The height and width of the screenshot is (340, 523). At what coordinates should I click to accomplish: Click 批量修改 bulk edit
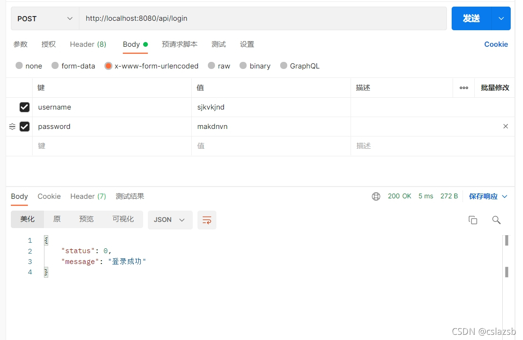(x=495, y=88)
